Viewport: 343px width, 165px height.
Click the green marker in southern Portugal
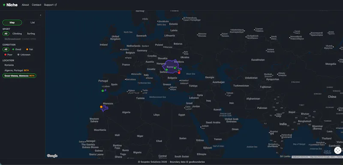(102, 91)
